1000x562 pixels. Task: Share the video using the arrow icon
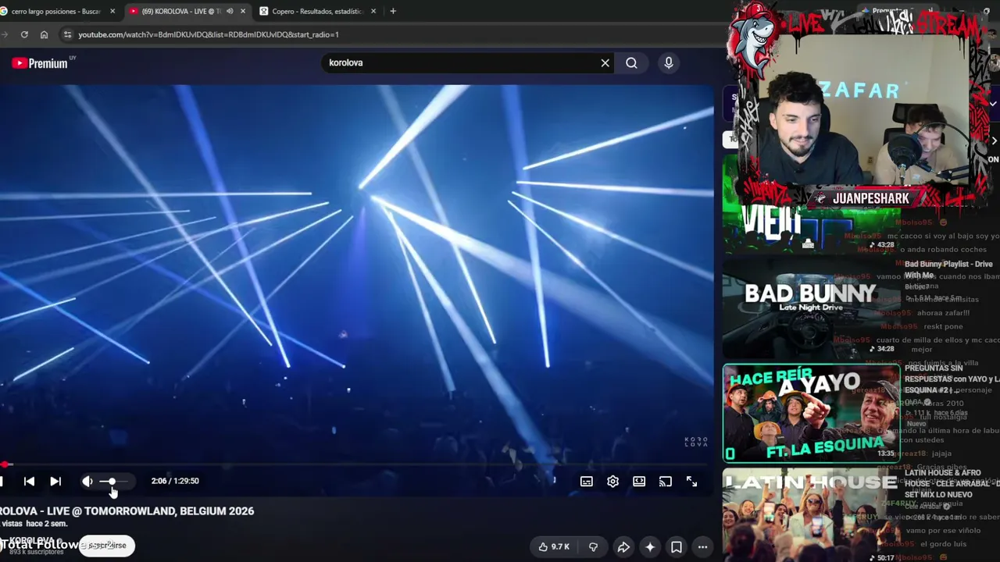[x=623, y=547]
